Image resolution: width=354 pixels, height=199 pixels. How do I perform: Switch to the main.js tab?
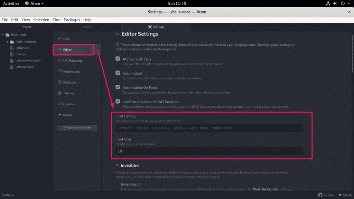pos(87,27)
